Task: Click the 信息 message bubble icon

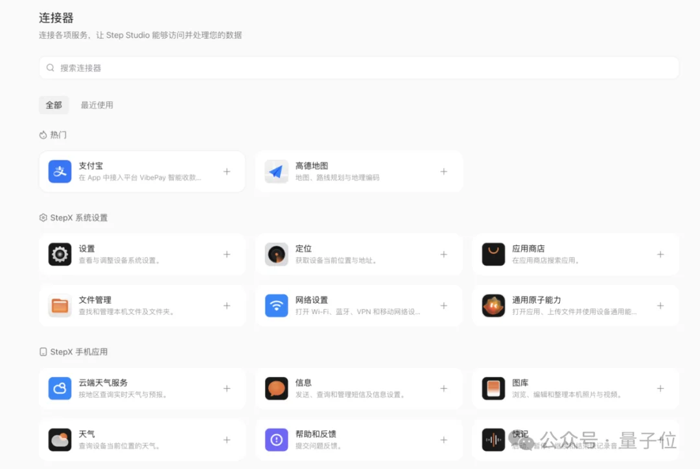Action: click(x=276, y=388)
